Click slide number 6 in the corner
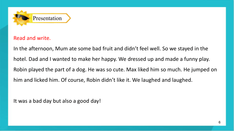Image resolution: width=234 pixels, height=131 pixels. [219, 122]
